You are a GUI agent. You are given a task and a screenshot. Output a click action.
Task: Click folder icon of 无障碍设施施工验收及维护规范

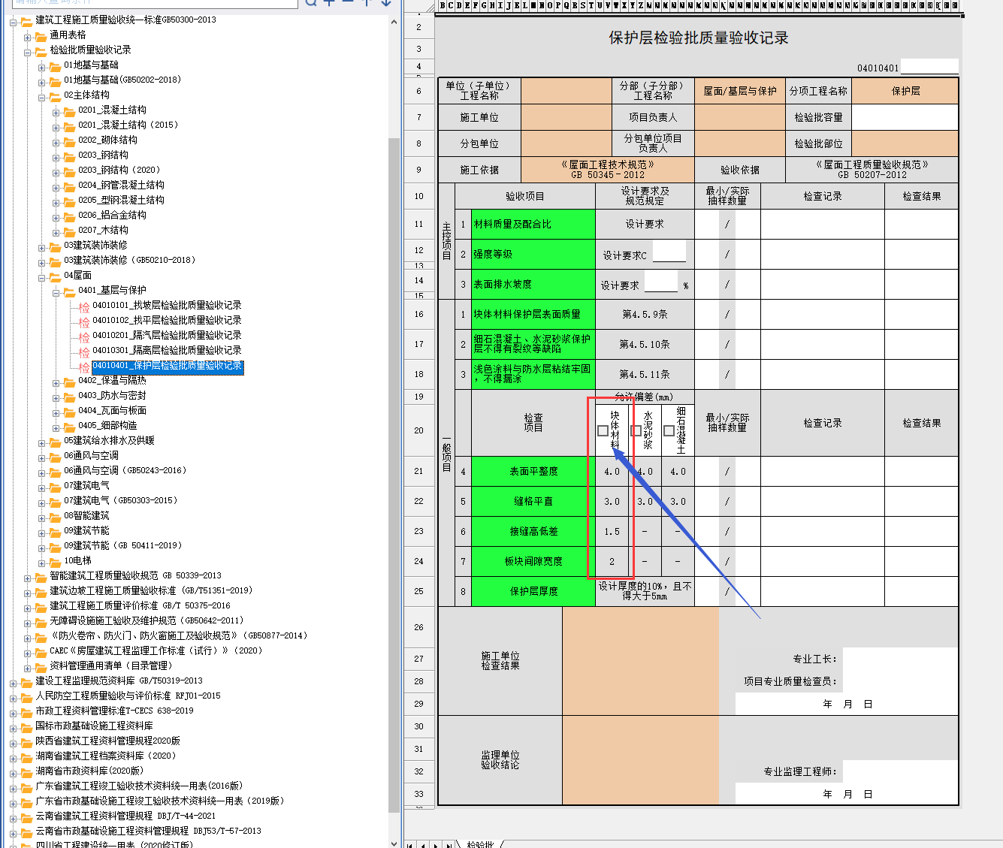41,621
